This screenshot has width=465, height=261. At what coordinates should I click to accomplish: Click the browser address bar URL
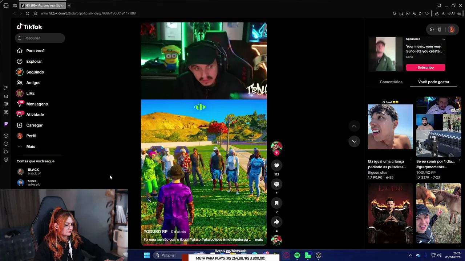tap(88, 13)
